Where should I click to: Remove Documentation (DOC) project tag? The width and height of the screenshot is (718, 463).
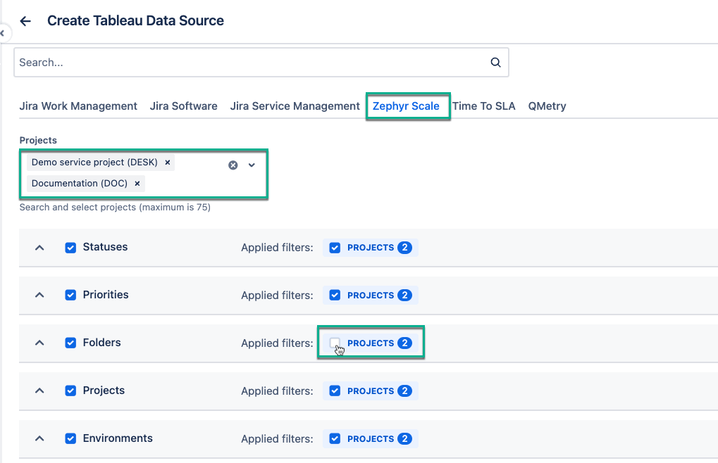pos(137,183)
